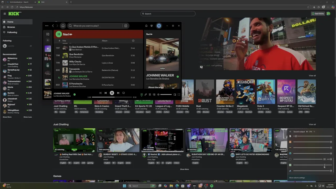Viewport: 336px width, 189px height.
Task: Open File Explorer from taskbar
Action: pyautogui.click(x=171, y=186)
